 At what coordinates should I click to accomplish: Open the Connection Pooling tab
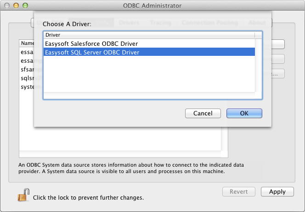209,23
